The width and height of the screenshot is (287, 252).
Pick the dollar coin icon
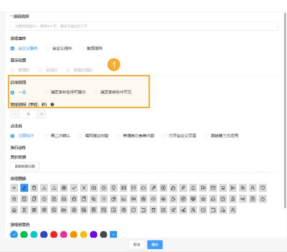pos(163,188)
